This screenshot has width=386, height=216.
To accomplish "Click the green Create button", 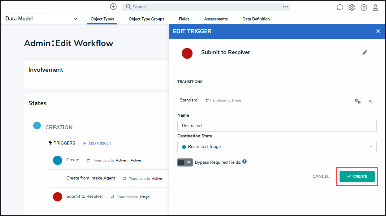I will click(357, 176).
